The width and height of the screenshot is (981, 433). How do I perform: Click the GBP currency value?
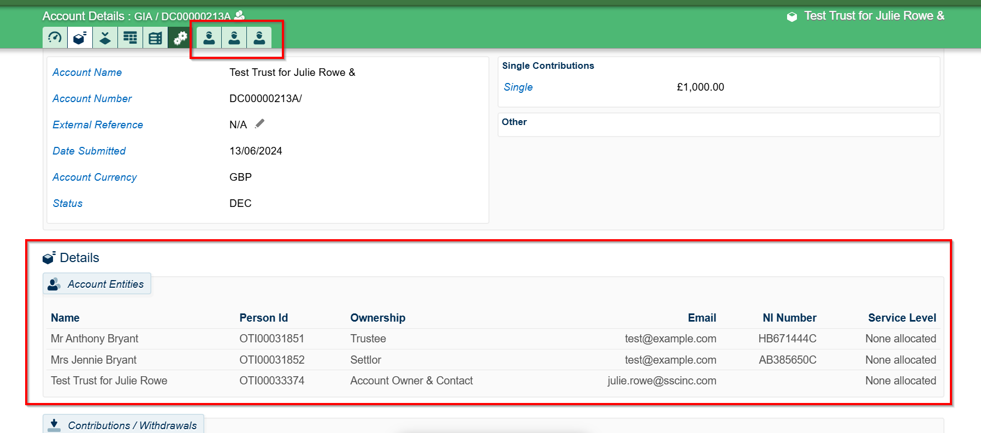point(240,177)
